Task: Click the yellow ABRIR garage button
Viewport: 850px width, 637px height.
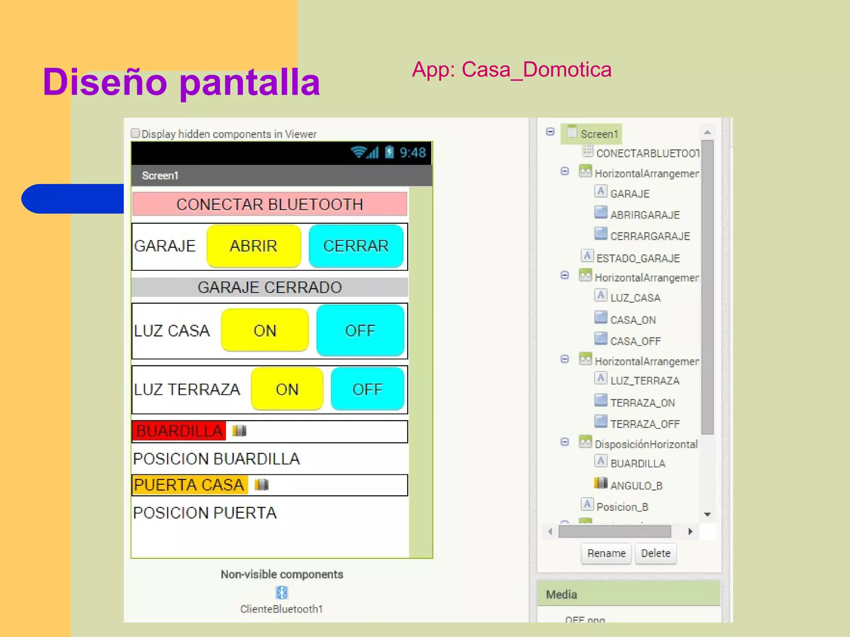Action: pos(254,246)
